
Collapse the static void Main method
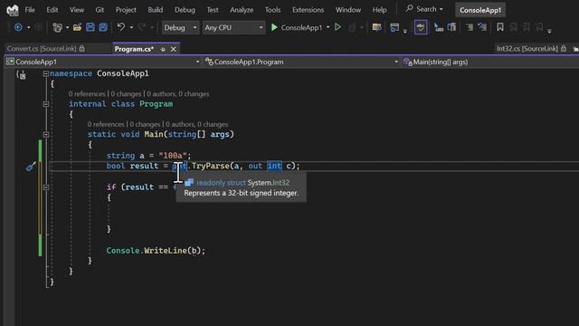[46, 135]
